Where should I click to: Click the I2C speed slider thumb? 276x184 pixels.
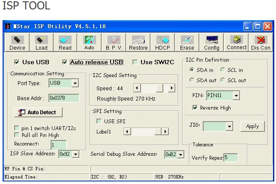pyautogui.click(x=159, y=88)
